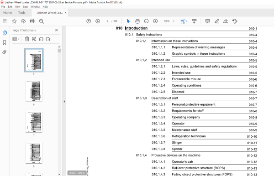This screenshot has height=176, width=274.
Task: Select the Highlight text pen tool
Action: [x=216, y=21]
